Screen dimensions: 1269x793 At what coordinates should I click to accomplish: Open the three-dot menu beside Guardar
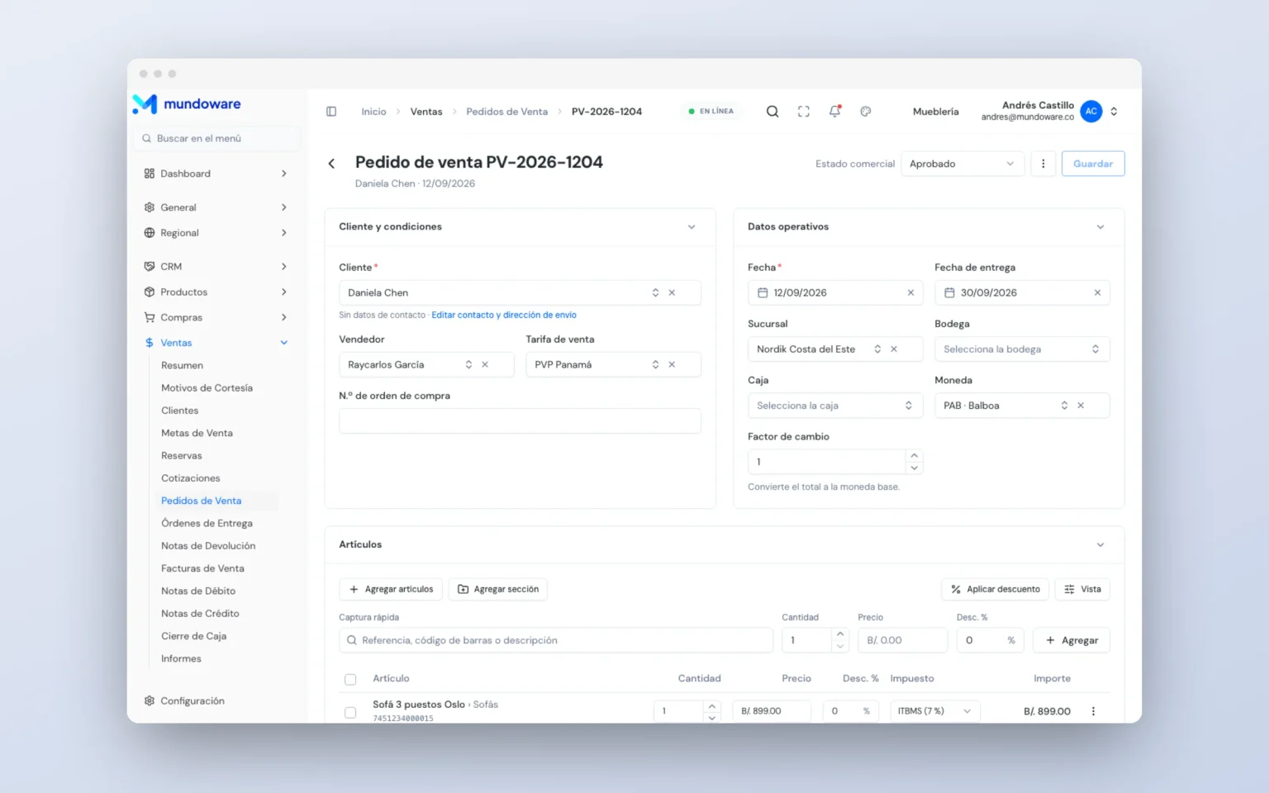[x=1043, y=164]
